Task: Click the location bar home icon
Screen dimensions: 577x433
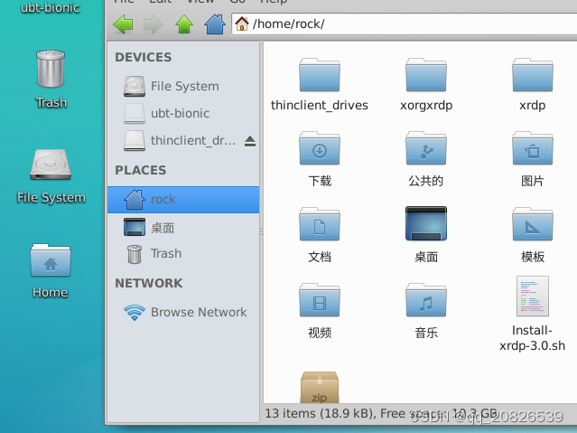Action: click(x=242, y=24)
